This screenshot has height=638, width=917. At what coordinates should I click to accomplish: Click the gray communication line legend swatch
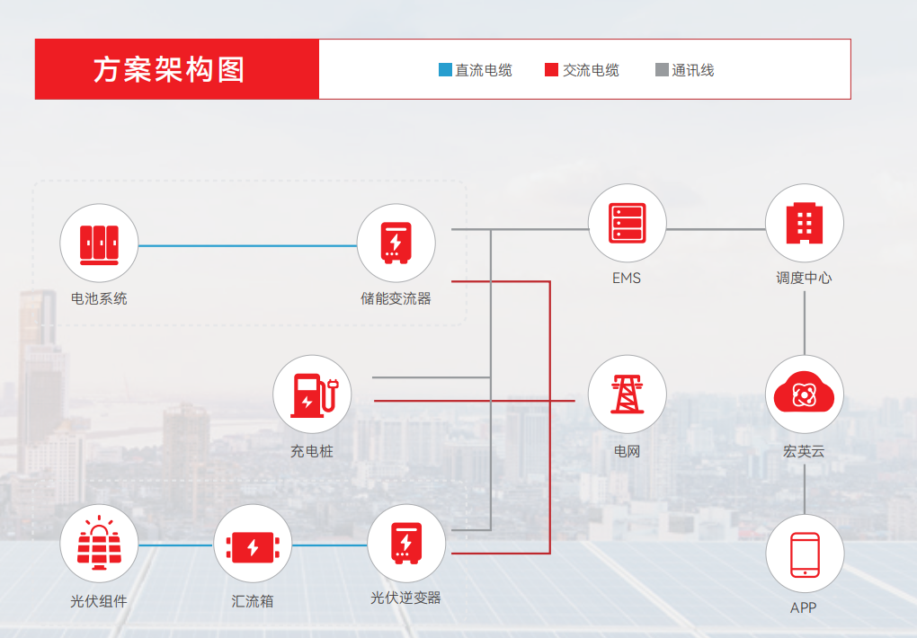pyautogui.click(x=662, y=70)
